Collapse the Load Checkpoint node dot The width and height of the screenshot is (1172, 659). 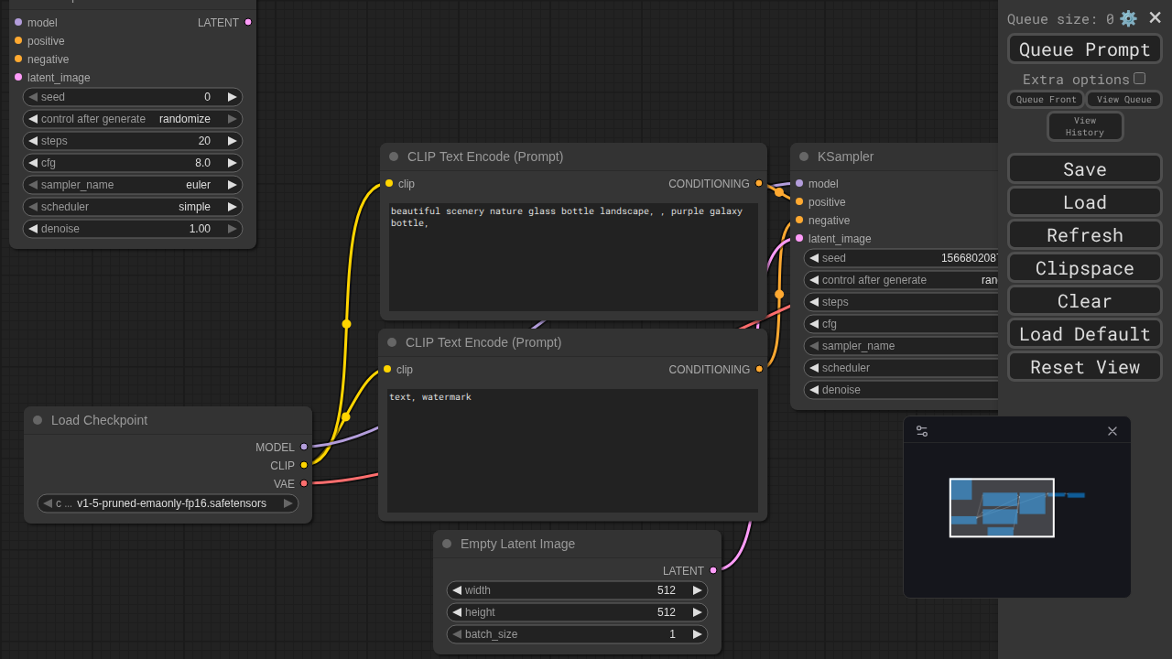click(38, 420)
